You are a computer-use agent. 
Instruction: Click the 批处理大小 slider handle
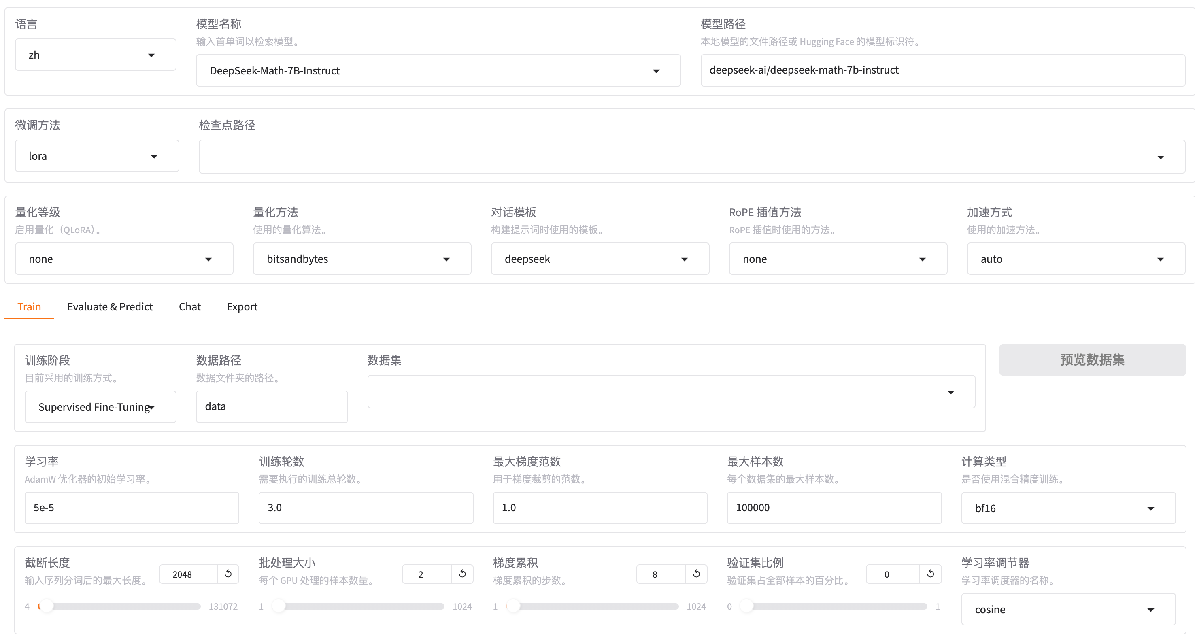coord(279,606)
